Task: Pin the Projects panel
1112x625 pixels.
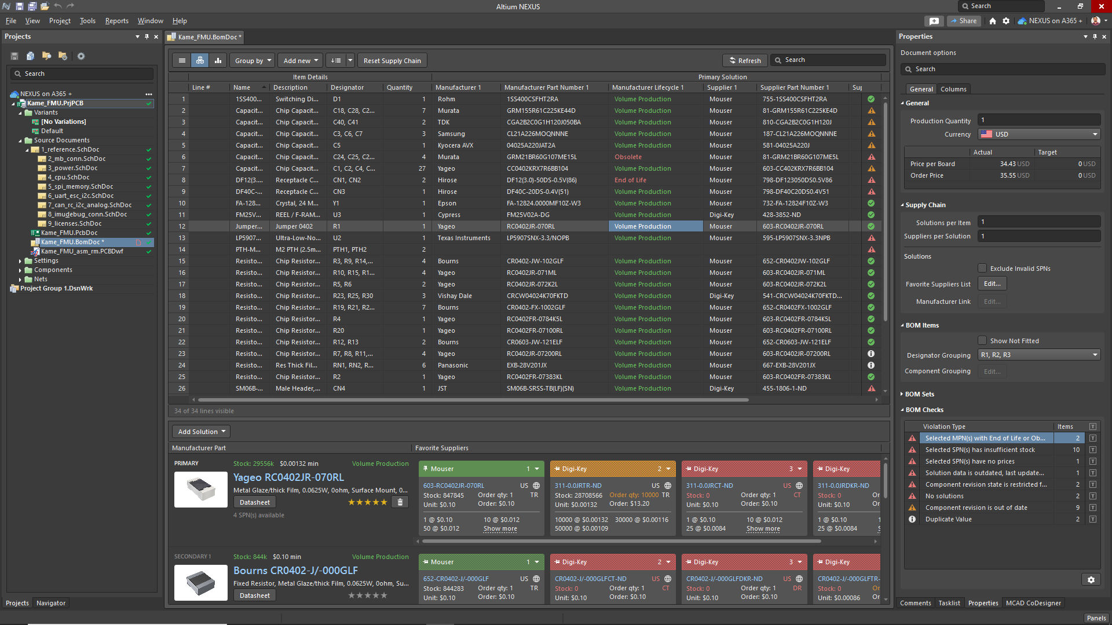Action: tap(147, 36)
